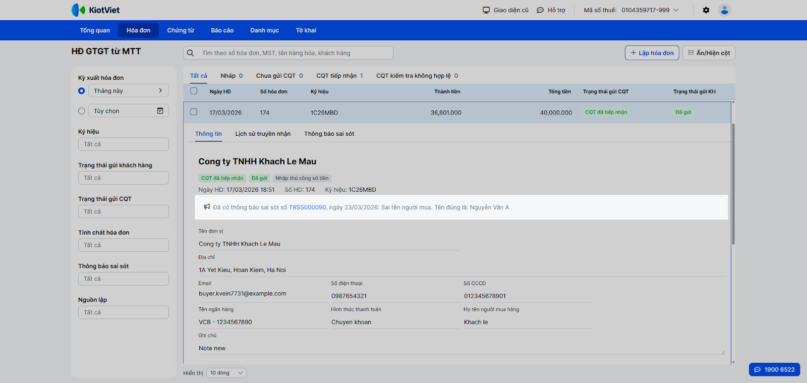The height and width of the screenshot is (383, 807).
Task: Click invoice date 17/03/2026 in the row
Action: point(225,113)
